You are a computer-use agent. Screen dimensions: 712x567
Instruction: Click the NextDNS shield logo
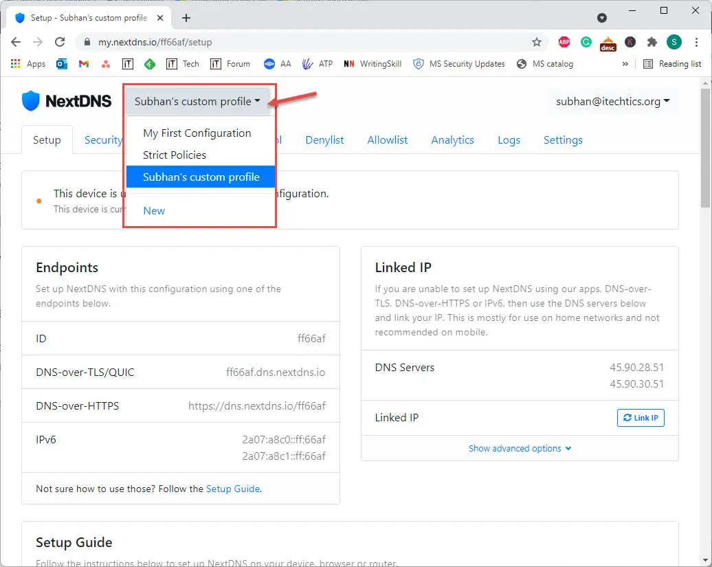[30, 101]
